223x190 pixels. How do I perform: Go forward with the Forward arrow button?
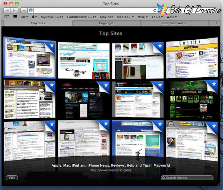14,10
